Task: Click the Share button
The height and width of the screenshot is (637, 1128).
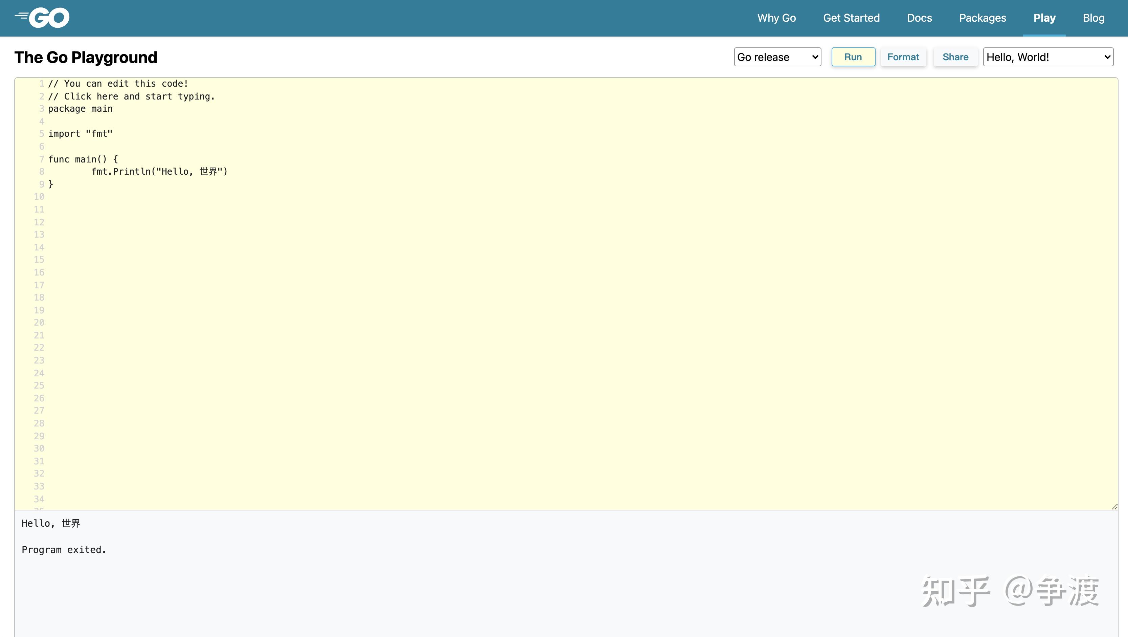Action: tap(955, 57)
